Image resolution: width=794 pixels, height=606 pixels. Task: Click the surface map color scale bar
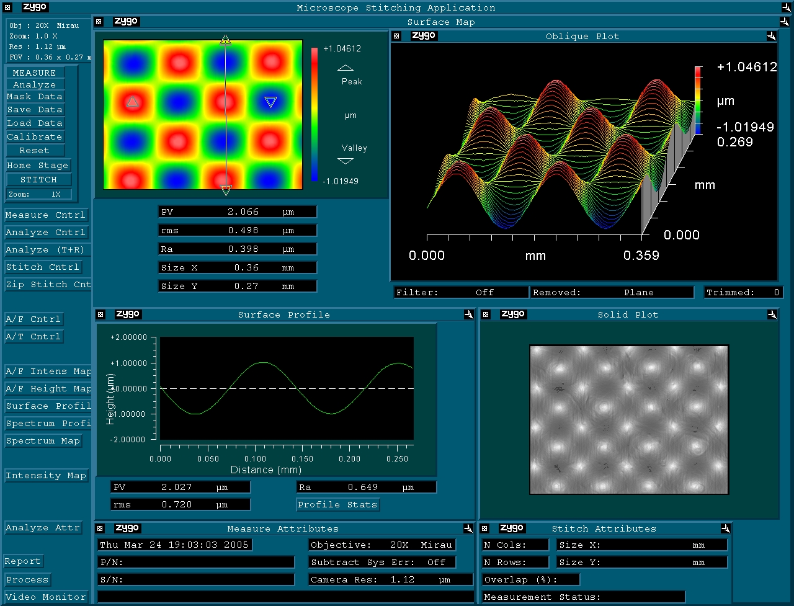tap(314, 115)
